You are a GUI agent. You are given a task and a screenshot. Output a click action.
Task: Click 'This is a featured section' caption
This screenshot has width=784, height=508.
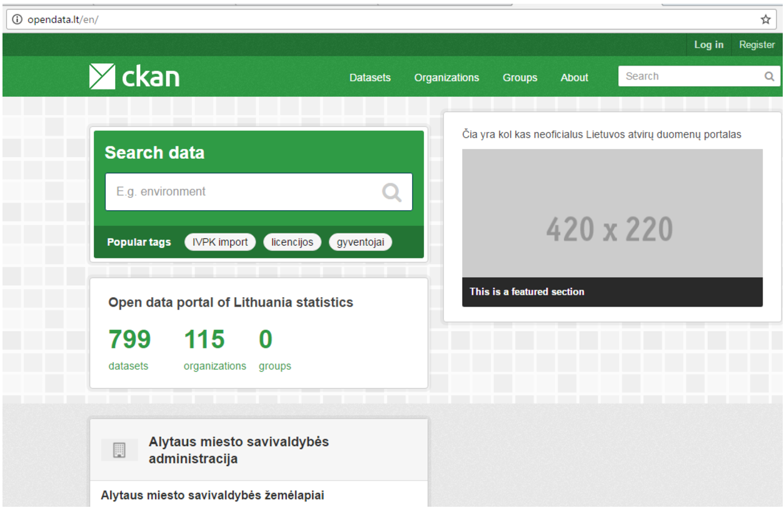coord(527,292)
